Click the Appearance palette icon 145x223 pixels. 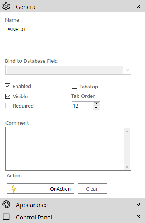[6, 205]
